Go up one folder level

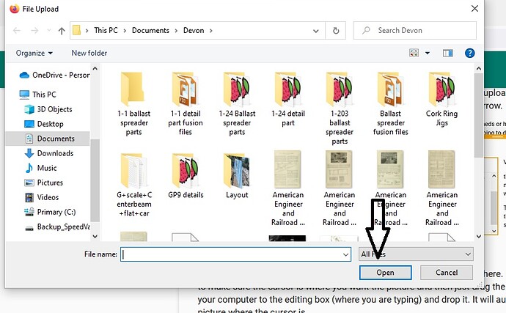click(x=62, y=31)
